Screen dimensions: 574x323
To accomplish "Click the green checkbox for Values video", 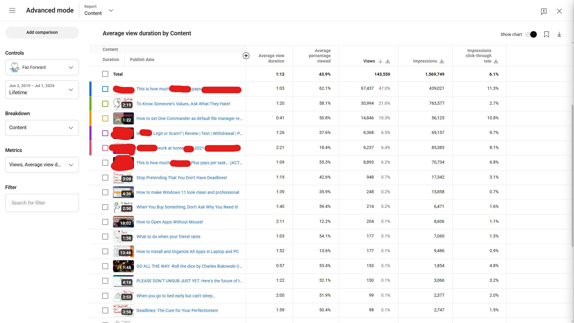I will [x=105, y=104].
